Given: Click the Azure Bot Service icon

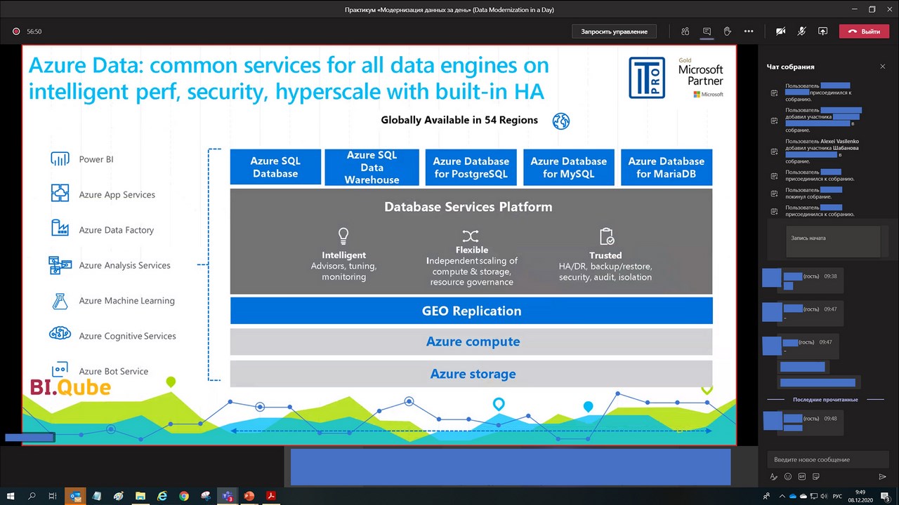Looking at the screenshot, I should pyautogui.click(x=60, y=370).
